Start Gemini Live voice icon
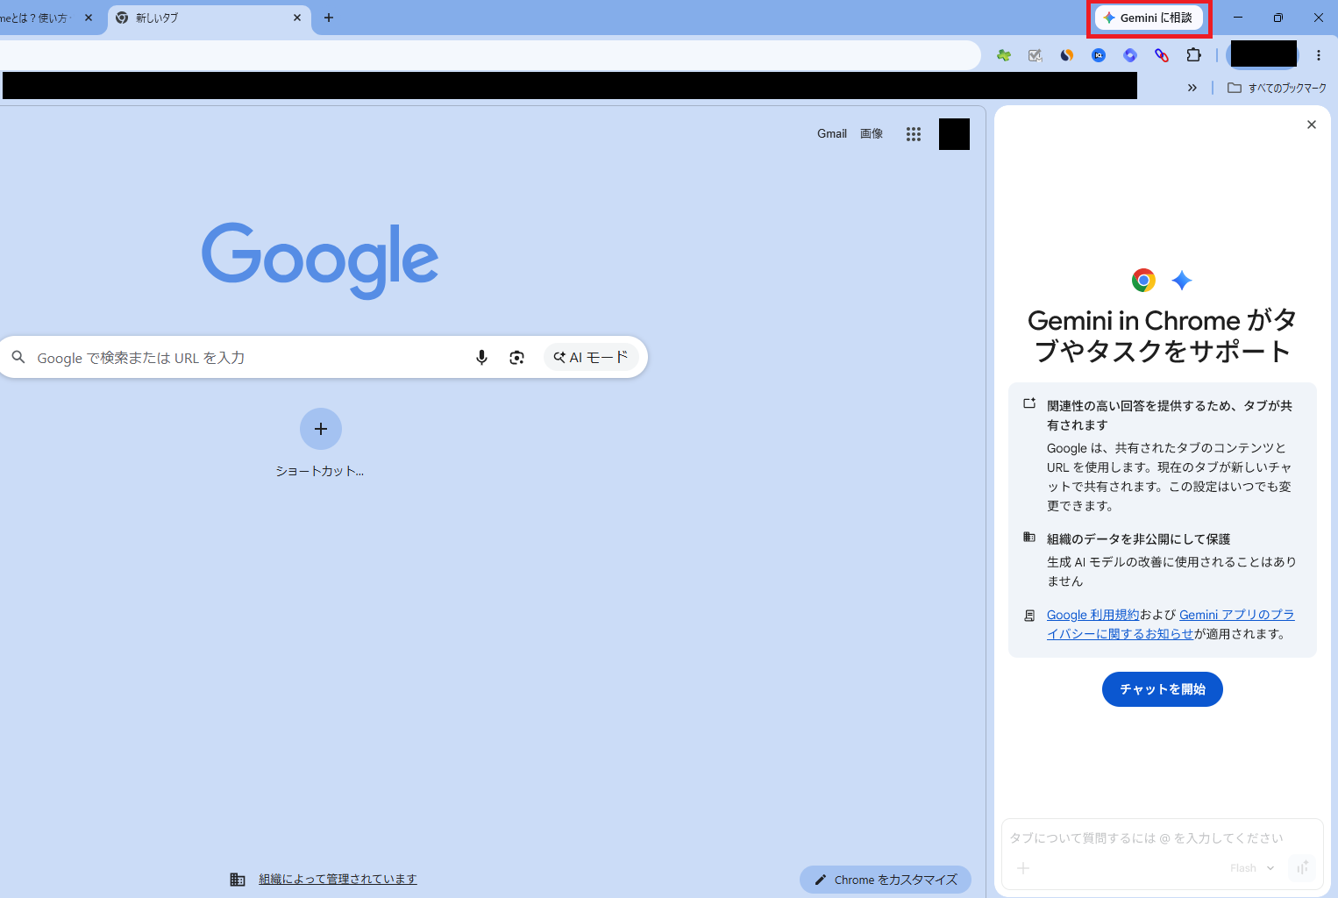The image size is (1338, 898). click(1303, 868)
